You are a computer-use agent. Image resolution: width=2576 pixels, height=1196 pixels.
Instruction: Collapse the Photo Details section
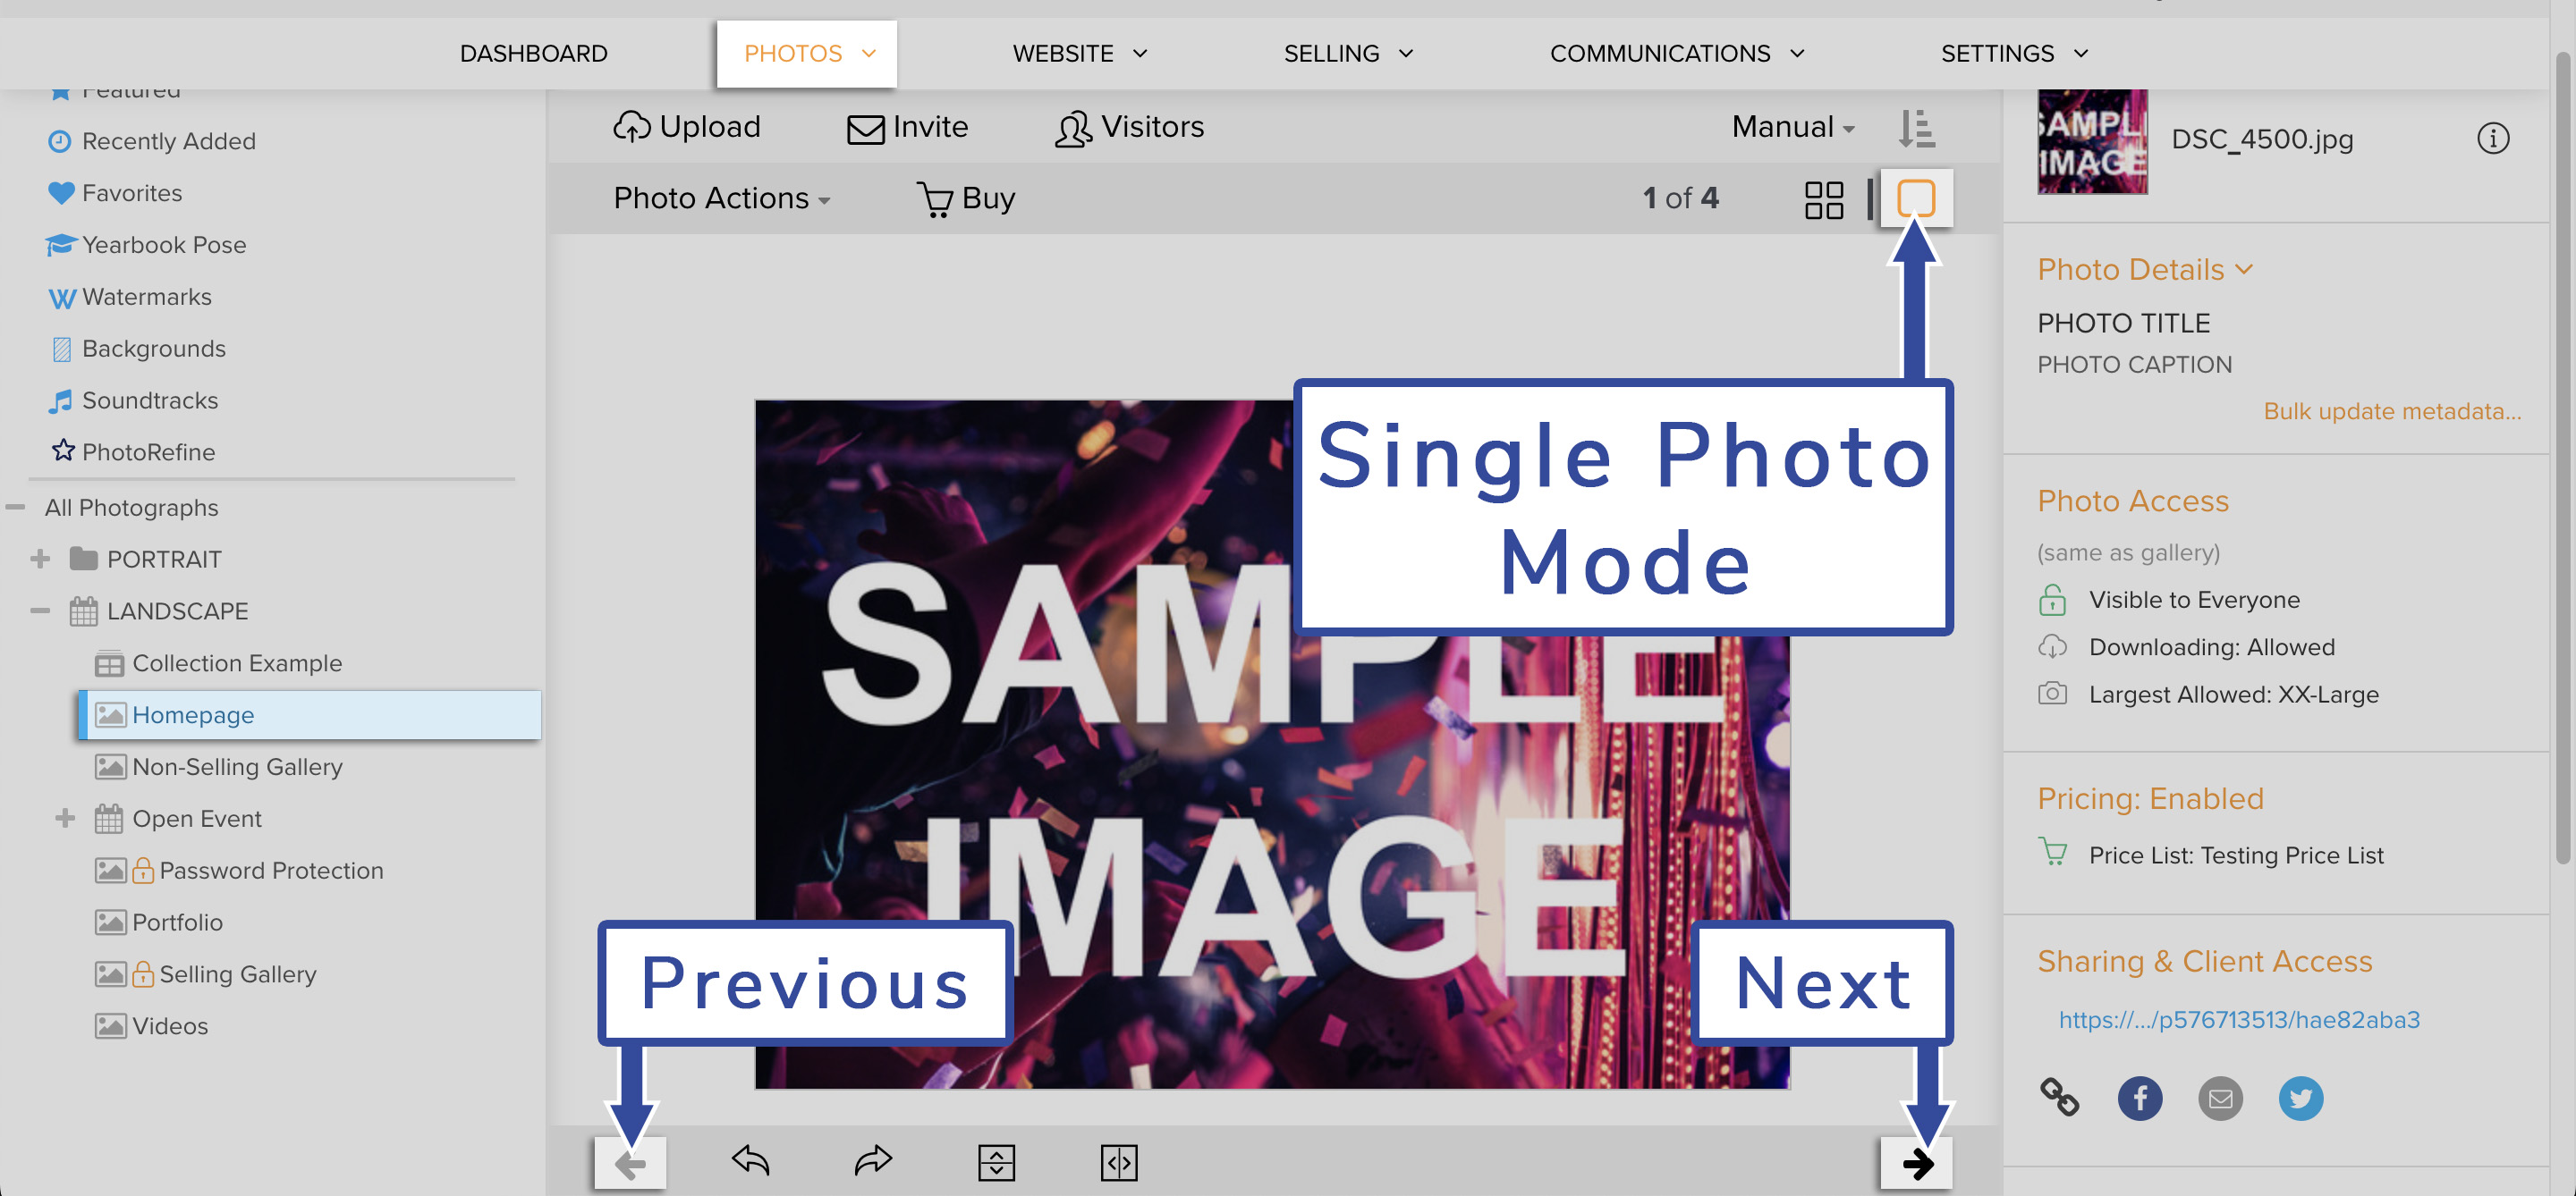tap(2245, 269)
